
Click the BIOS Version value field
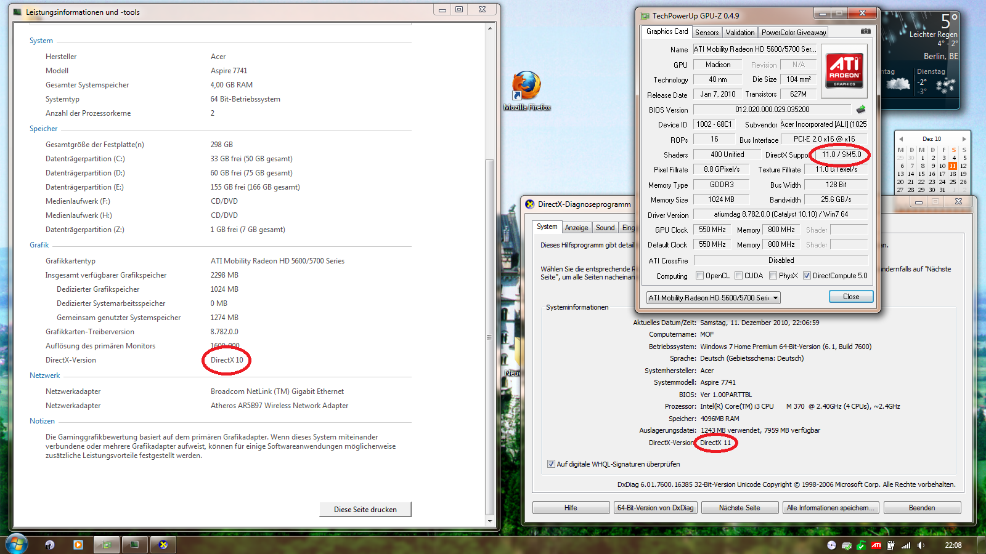point(772,110)
